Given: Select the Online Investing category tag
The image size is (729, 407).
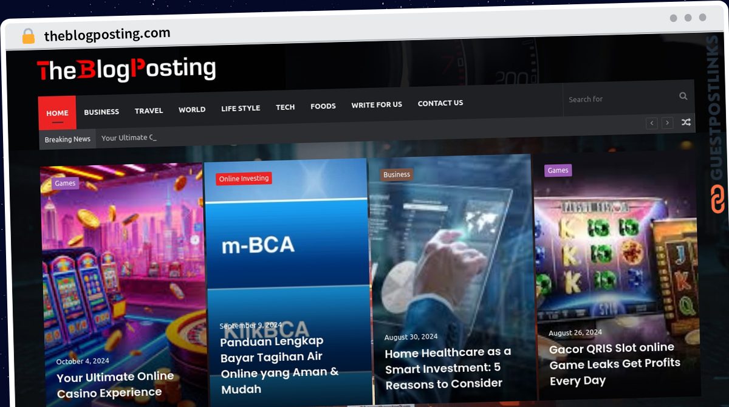Looking at the screenshot, I should pos(244,179).
